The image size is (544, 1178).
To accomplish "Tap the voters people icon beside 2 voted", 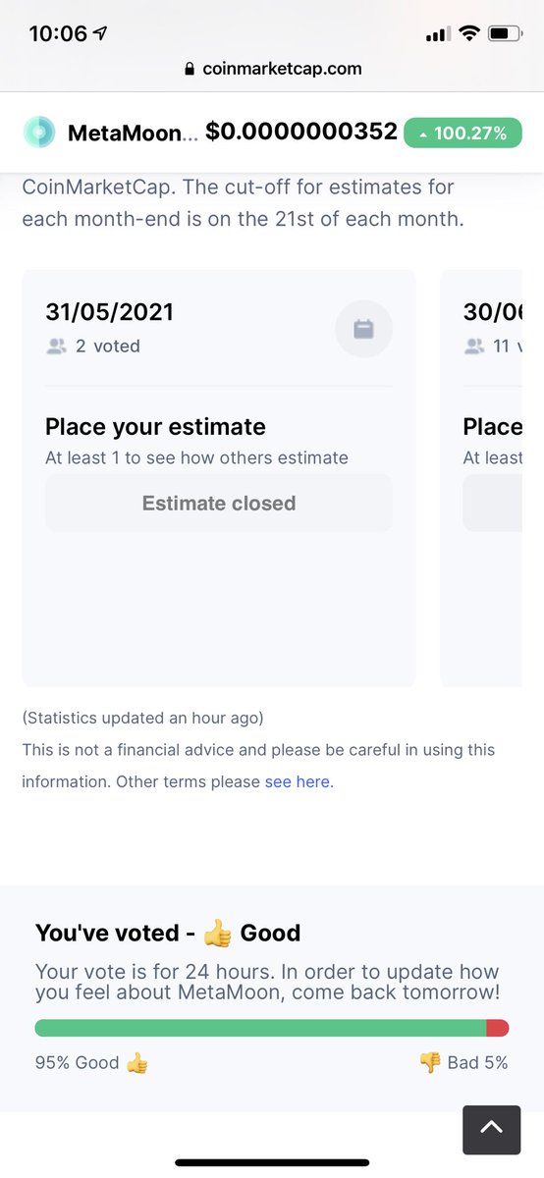I will pyautogui.click(x=56, y=346).
